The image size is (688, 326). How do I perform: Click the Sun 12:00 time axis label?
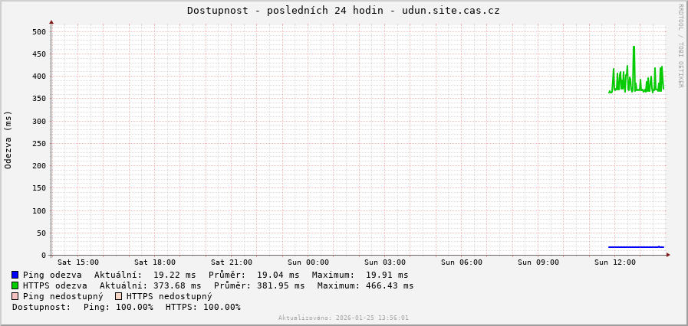coord(614,262)
